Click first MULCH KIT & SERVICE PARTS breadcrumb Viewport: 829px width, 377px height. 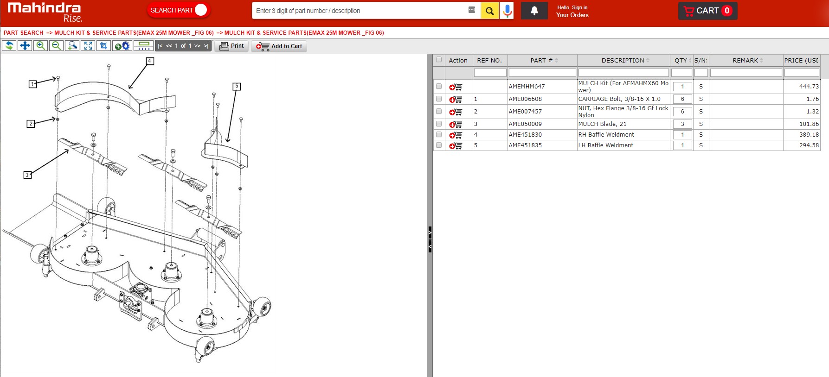tap(134, 33)
